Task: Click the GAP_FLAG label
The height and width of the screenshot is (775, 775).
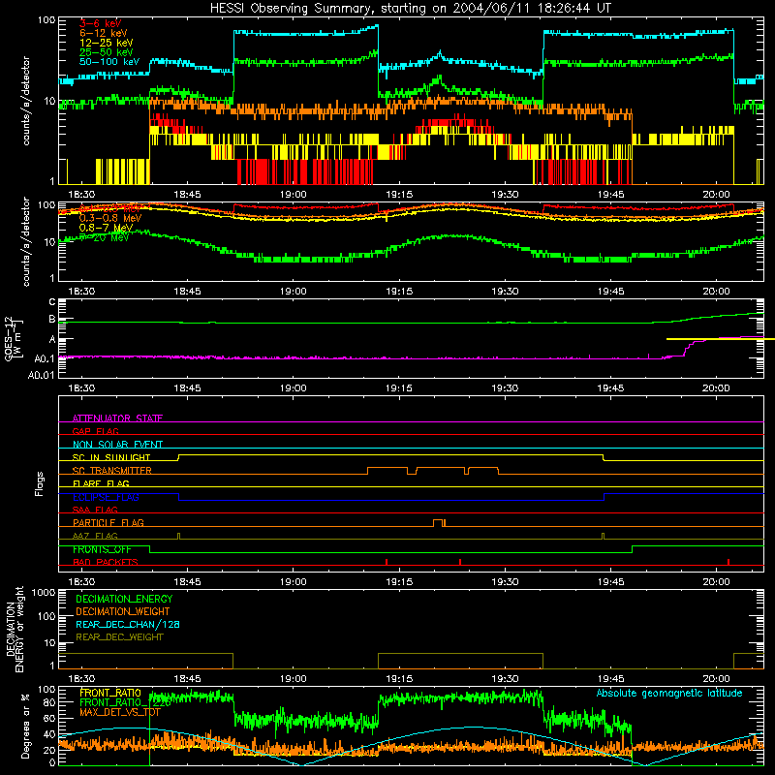Action: pyautogui.click(x=95, y=431)
